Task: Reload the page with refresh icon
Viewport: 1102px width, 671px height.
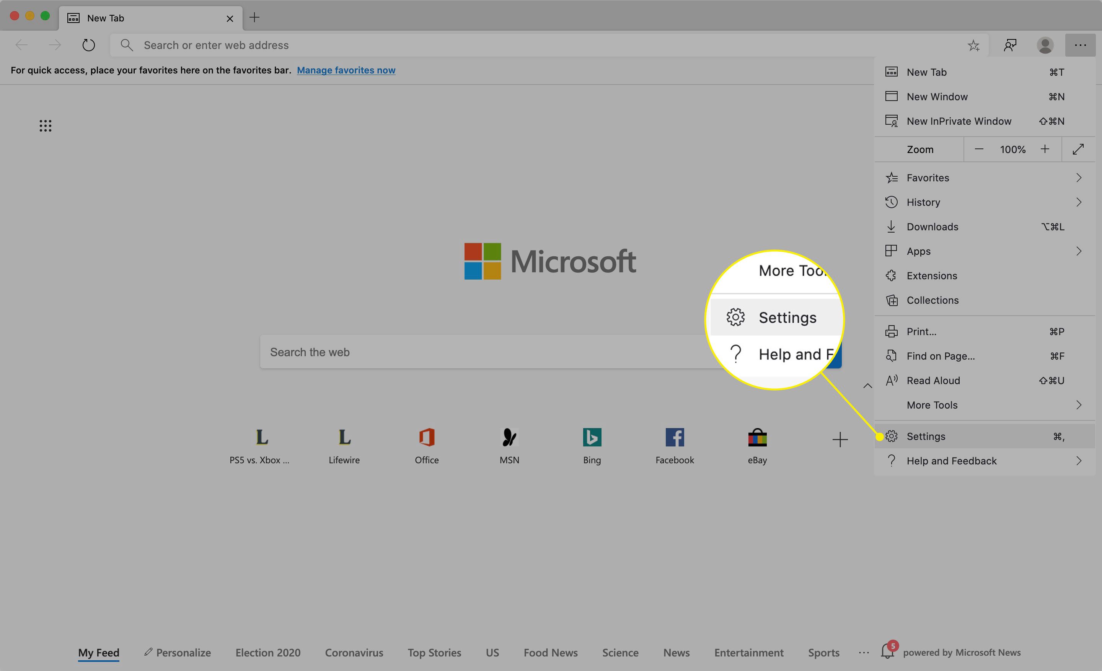Action: 88,45
